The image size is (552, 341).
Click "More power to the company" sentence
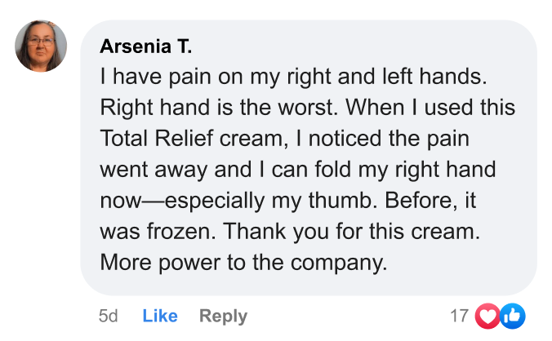pos(241,263)
